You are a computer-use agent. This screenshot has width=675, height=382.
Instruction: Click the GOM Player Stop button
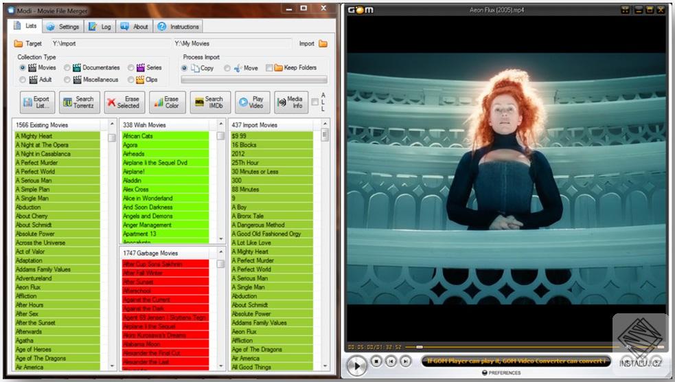click(376, 361)
